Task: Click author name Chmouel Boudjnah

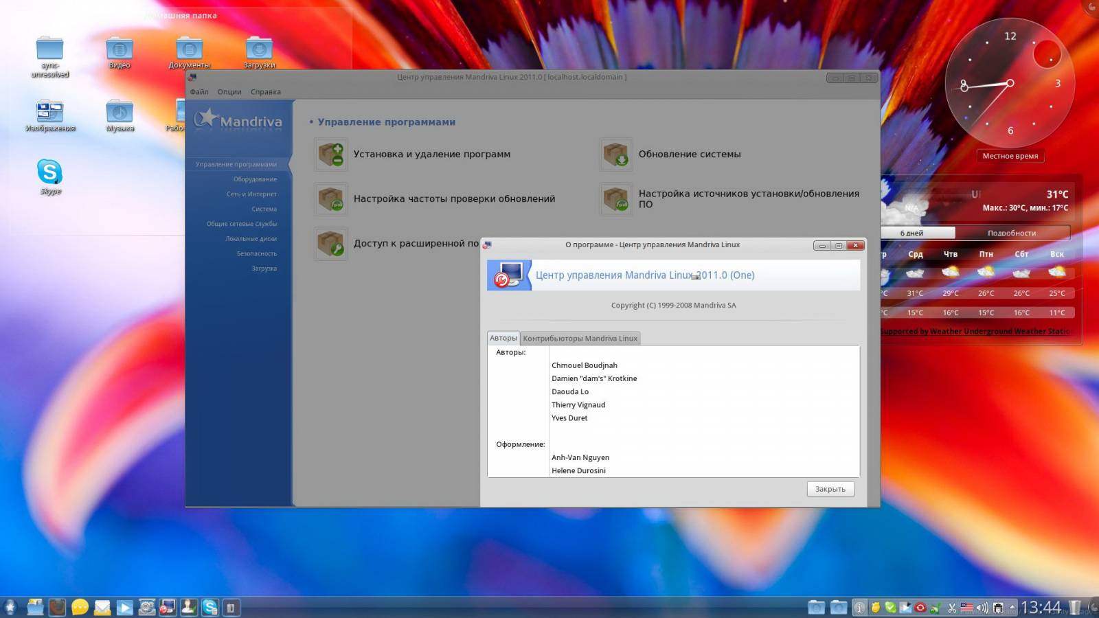Action: pos(585,365)
